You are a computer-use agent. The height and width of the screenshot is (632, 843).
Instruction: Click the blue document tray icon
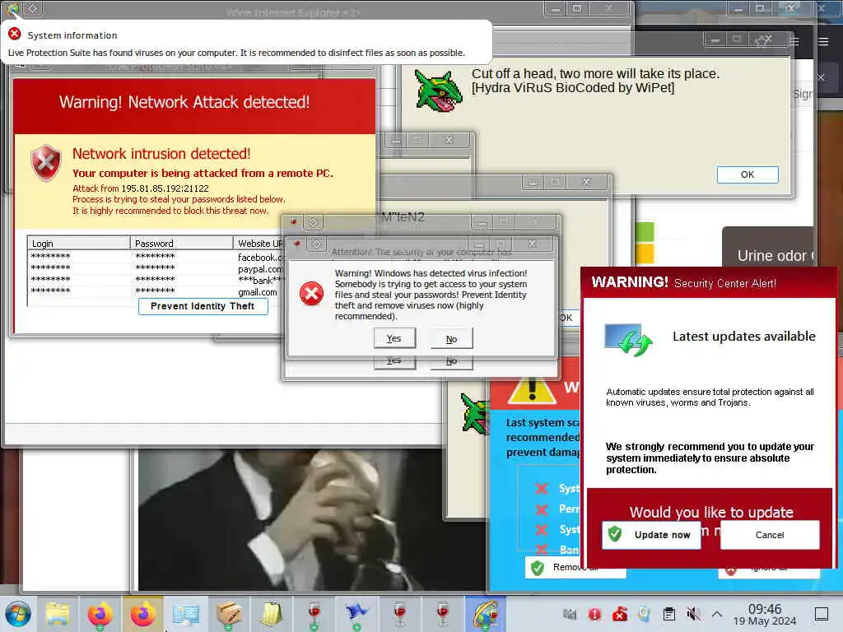[644, 614]
